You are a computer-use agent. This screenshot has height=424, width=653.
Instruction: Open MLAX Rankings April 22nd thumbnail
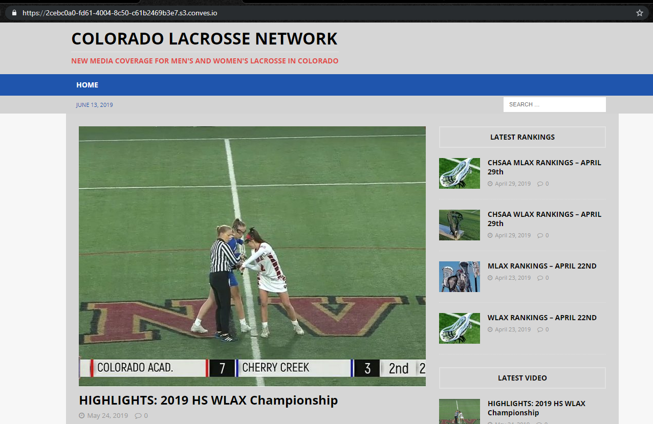click(x=460, y=277)
